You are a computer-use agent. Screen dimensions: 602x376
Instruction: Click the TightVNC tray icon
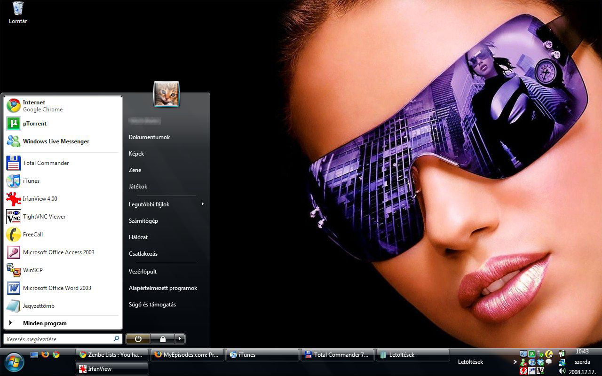point(540,371)
